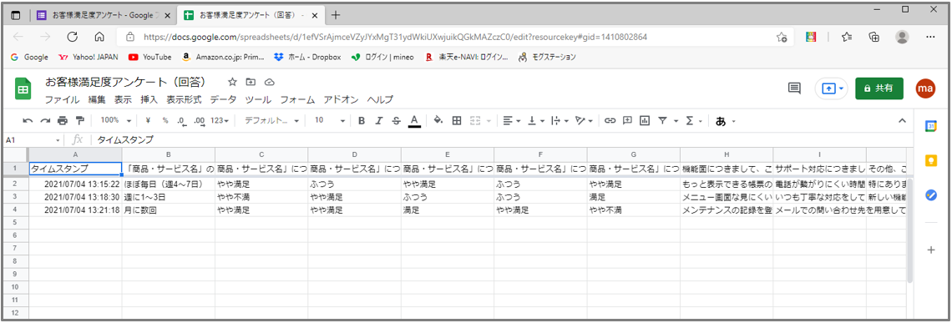Image resolution: width=952 pixels, height=323 pixels.
Task: Increase decimal places button
Action: pyautogui.click(x=199, y=121)
